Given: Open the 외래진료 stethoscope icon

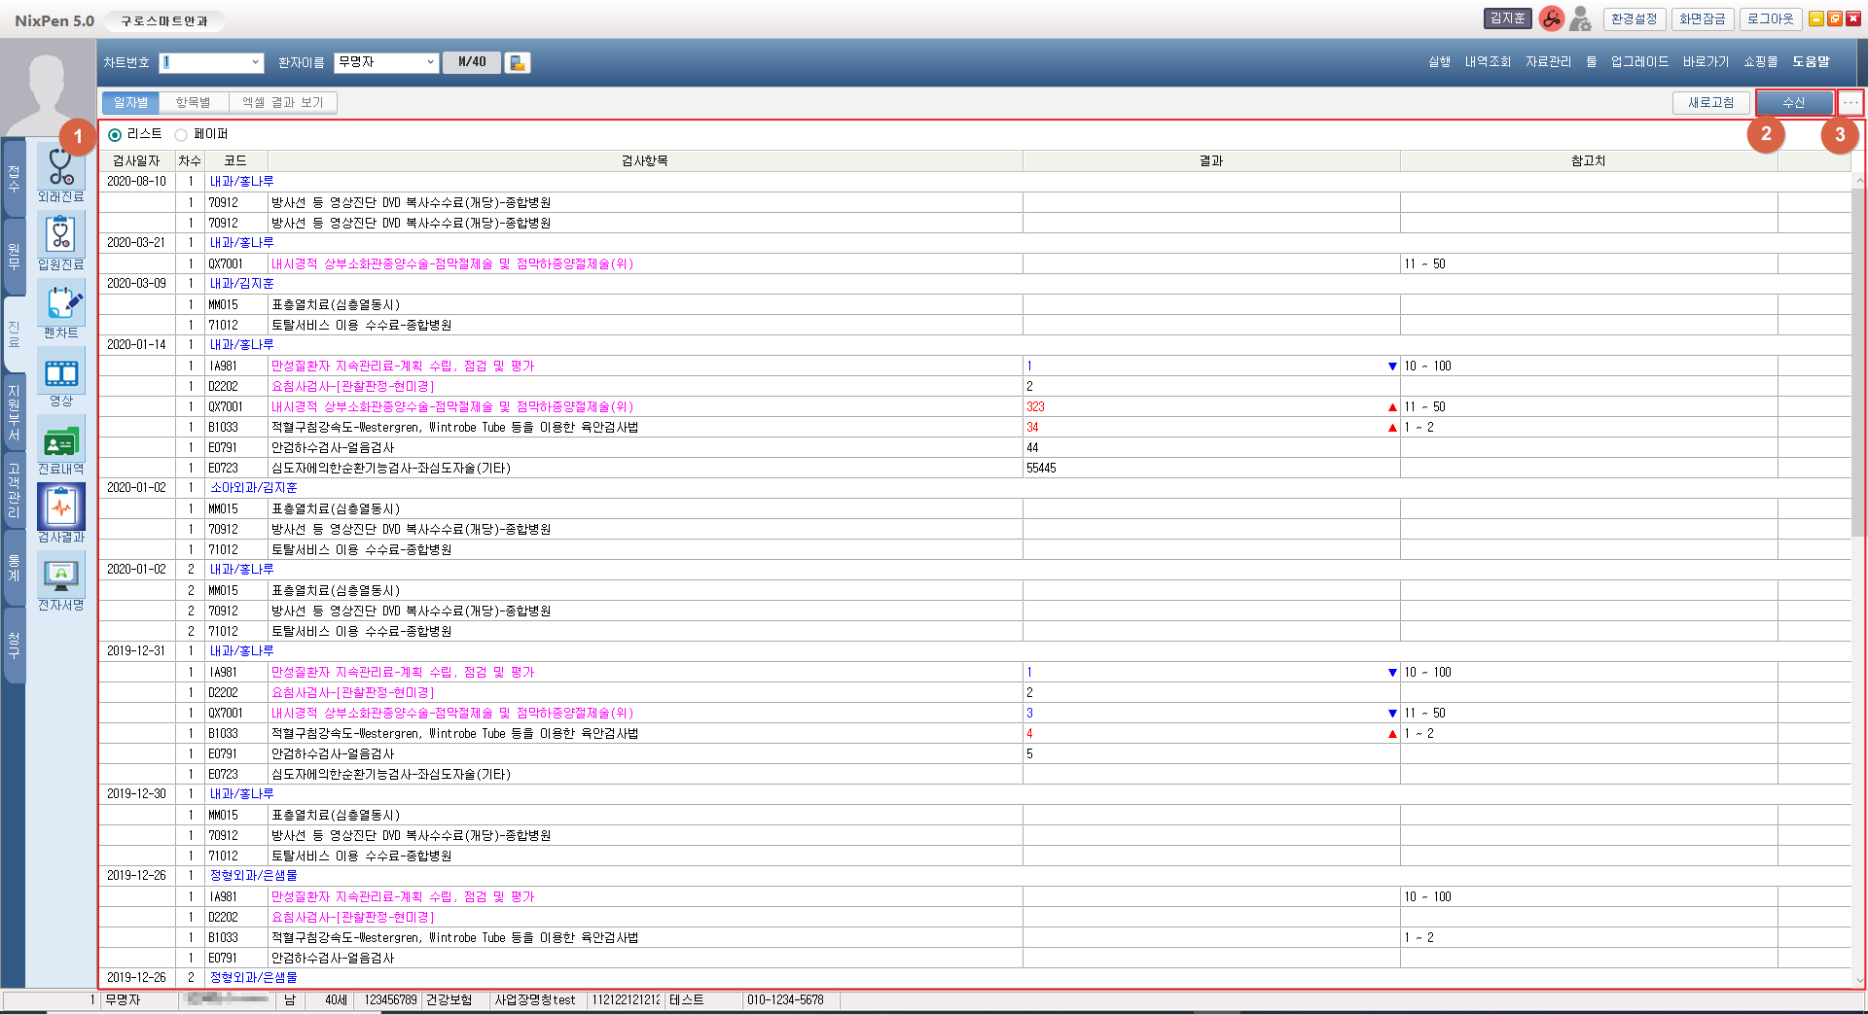Looking at the screenshot, I should click(61, 169).
